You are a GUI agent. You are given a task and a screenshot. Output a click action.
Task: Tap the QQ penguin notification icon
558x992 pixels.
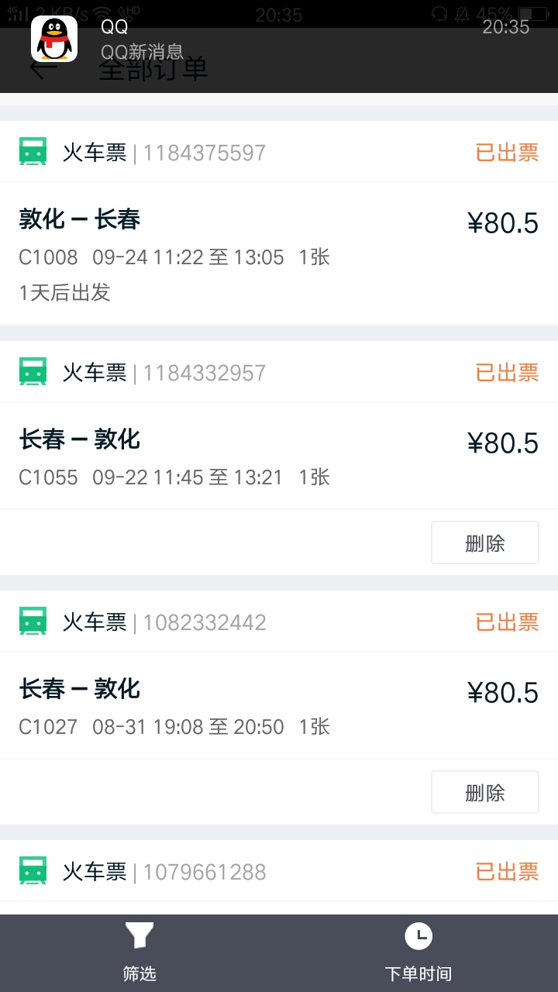coord(54,39)
